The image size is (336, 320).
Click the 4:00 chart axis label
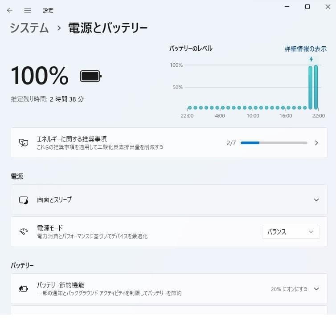click(220, 116)
